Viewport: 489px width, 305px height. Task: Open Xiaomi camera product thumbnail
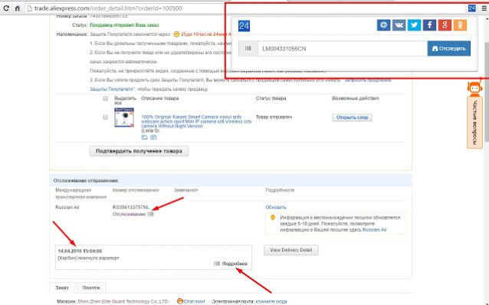tap(124, 117)
